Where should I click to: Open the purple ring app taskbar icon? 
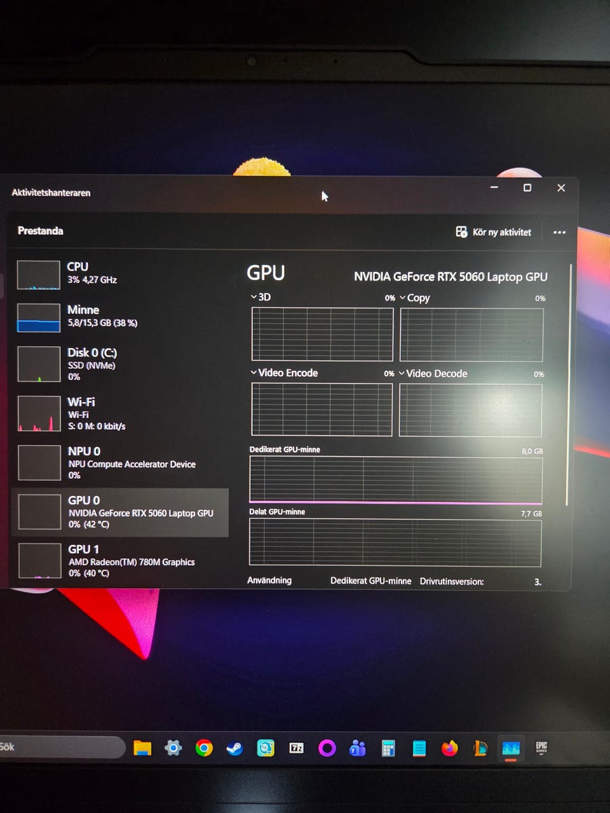pos(327,748)
